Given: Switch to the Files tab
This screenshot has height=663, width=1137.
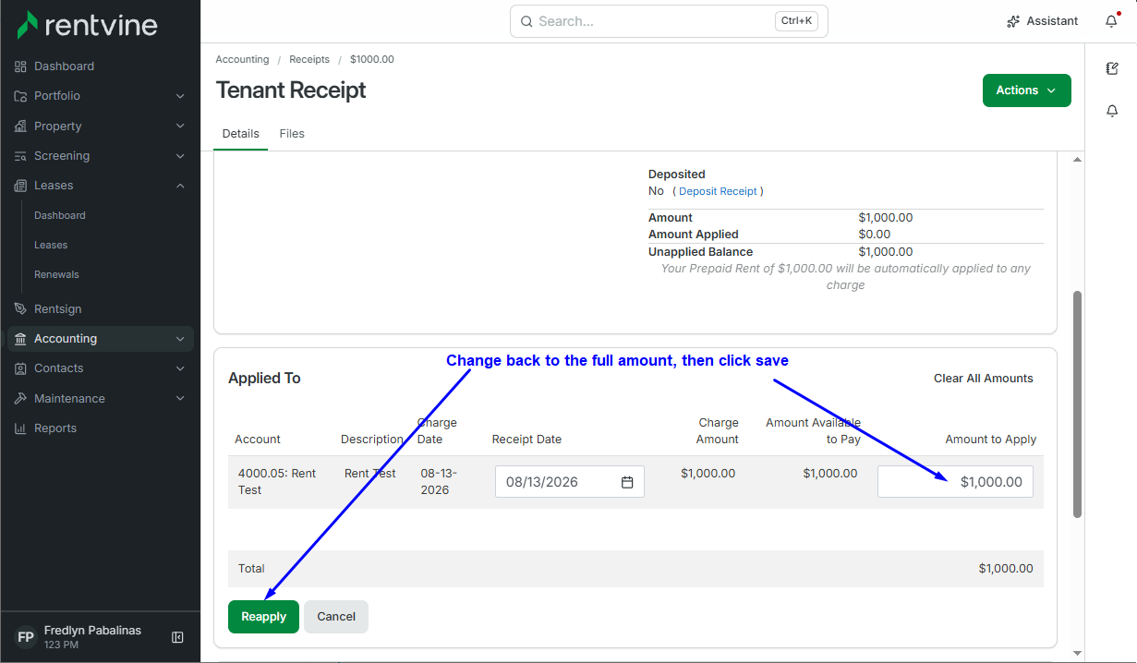Looking at the screenshot, I should tap(292, 134).
